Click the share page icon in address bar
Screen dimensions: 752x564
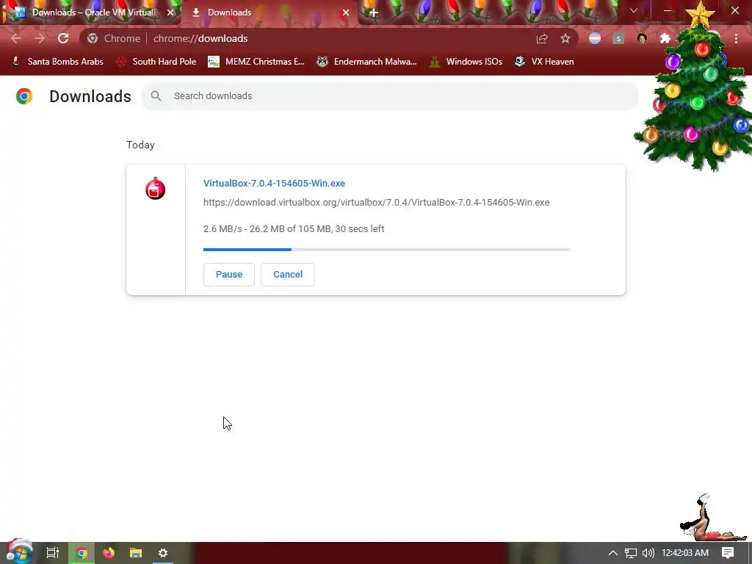point(542,38)
